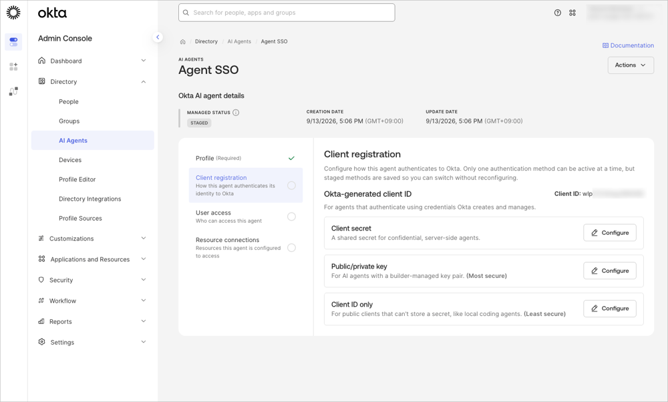Screen dimensions: 668x402
Task: Open the add-apps grid icon in rail
Action: point(13,67)
